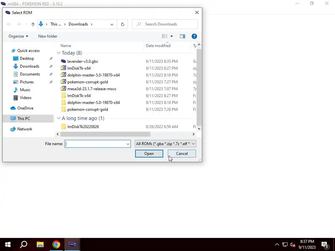Expand the chevron after Downloads in path
The height and width of the screenshot is (251, 335).
(92, 24)
